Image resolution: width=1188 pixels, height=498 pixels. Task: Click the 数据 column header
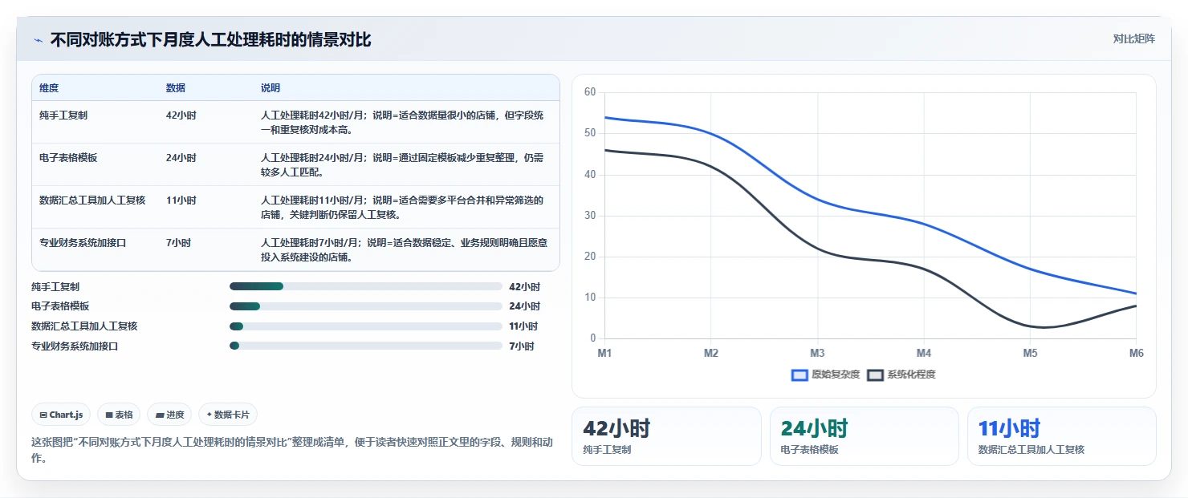click(176, 87)
